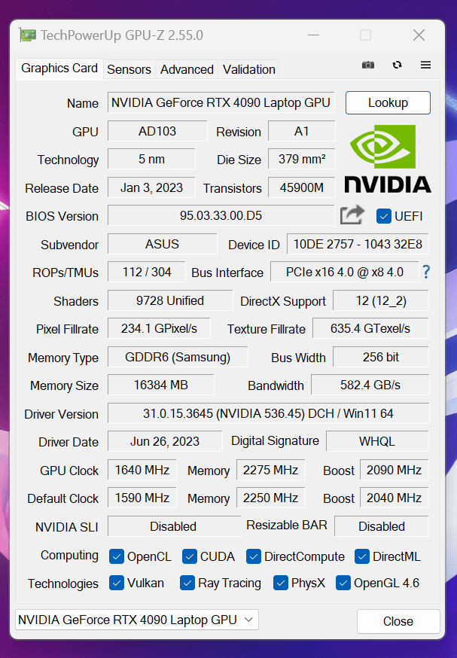457x658 pixels.
Task: Open the hamburger menu icon
Action: pos(425,65)
